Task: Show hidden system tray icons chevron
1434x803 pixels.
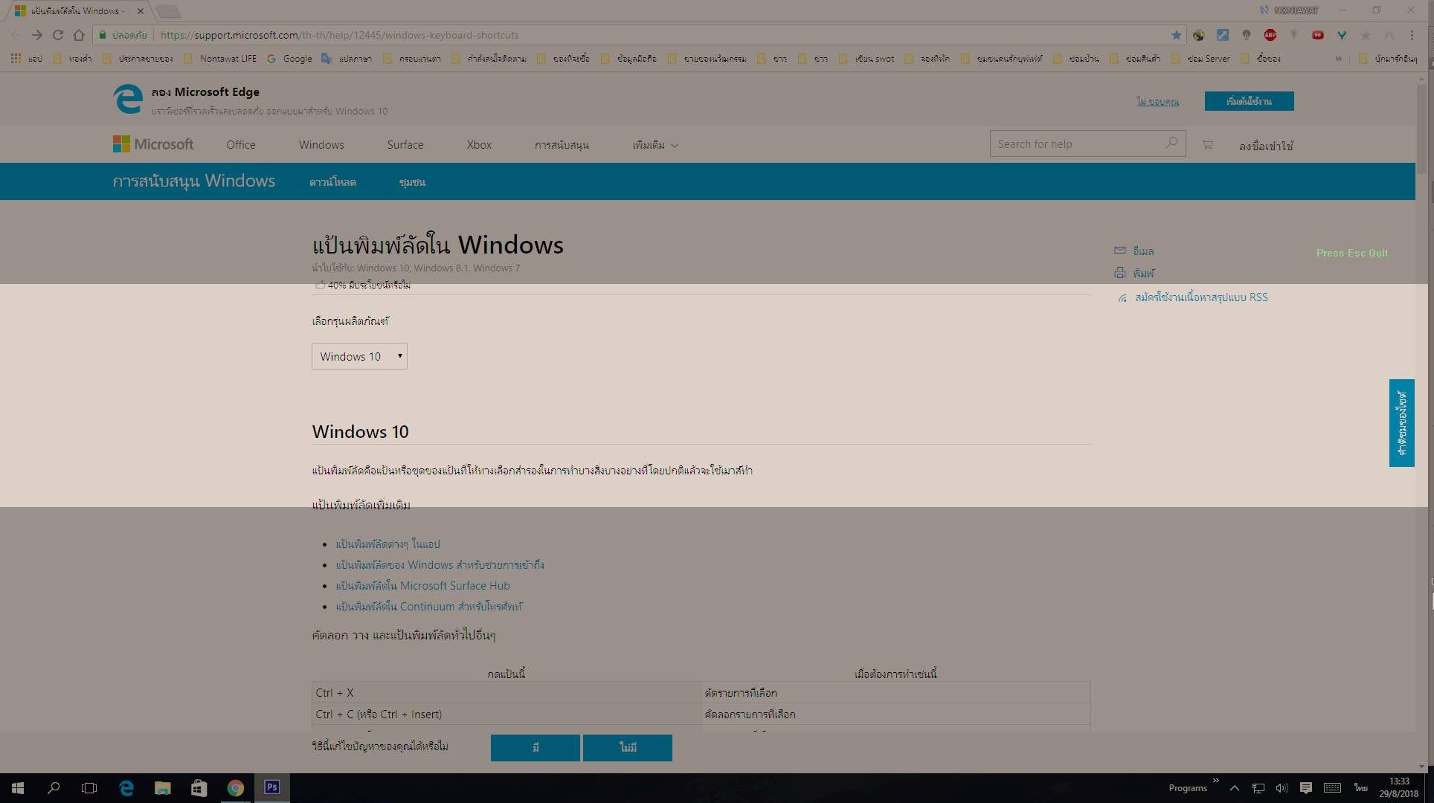Action: tap(1234, 788)
